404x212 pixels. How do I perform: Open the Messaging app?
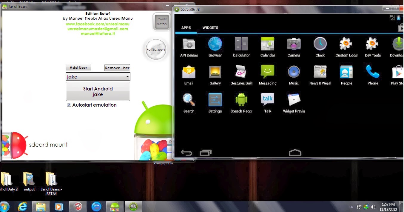pos(268,75)
